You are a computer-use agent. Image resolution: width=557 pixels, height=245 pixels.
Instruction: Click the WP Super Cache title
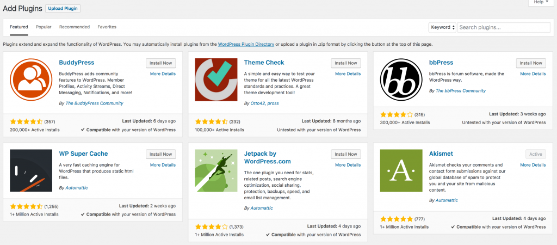(x=83, y=154)
